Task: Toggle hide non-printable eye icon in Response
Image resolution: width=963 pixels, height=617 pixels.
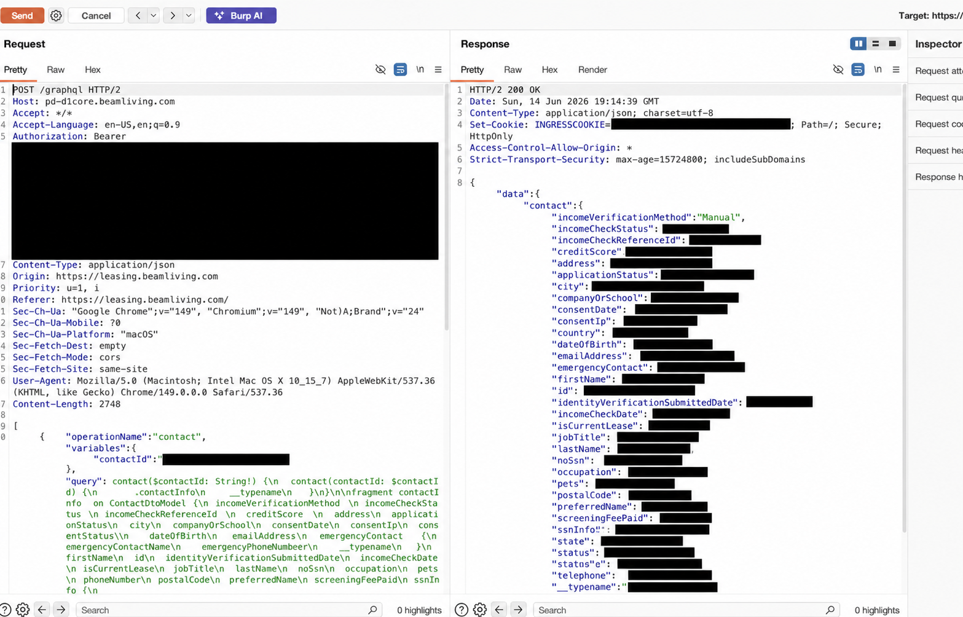Action: [838, 69]
